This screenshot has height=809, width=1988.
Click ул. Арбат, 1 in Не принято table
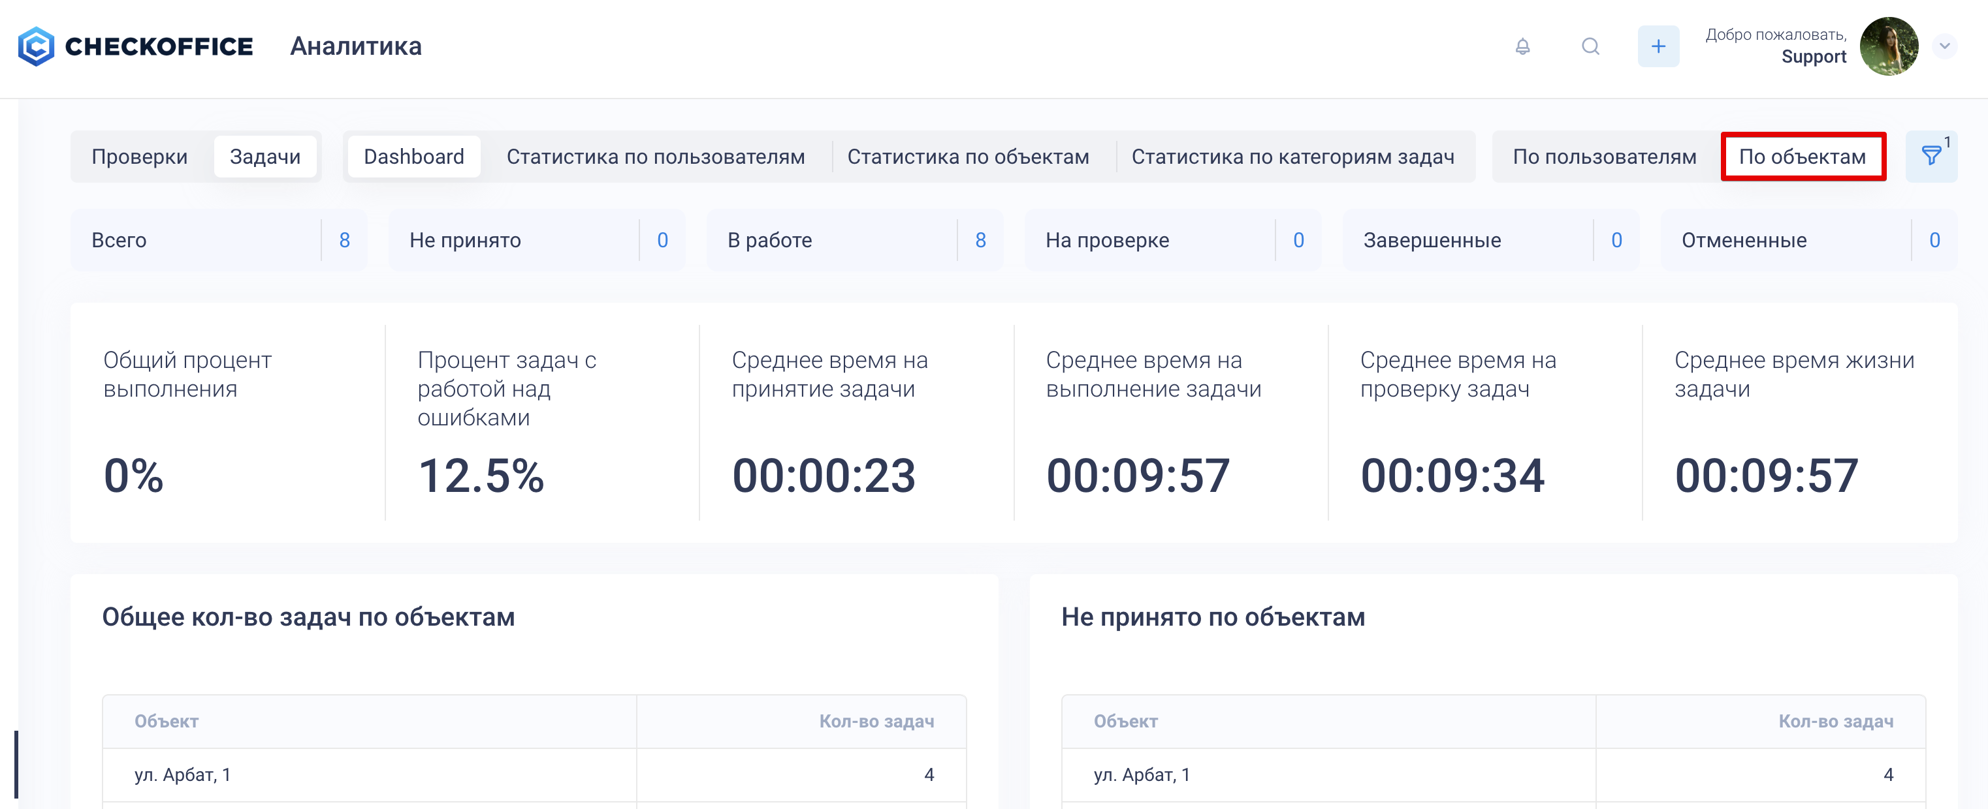[x=1142, y=774]
